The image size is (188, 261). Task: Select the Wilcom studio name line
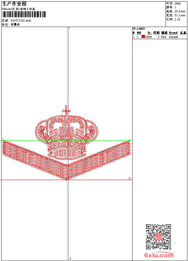(x=18, y=9)
